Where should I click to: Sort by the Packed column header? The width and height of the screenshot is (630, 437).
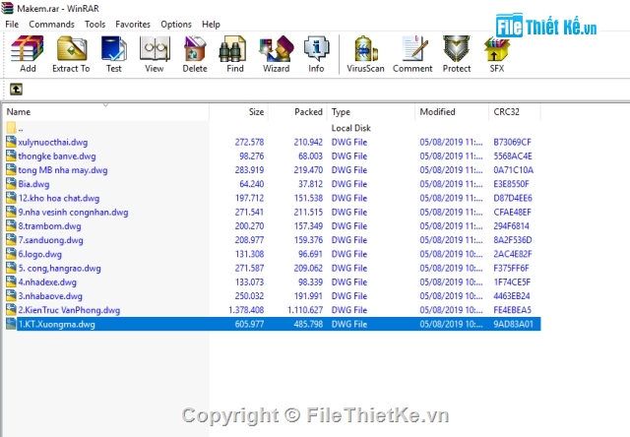(x=297, y=111)
